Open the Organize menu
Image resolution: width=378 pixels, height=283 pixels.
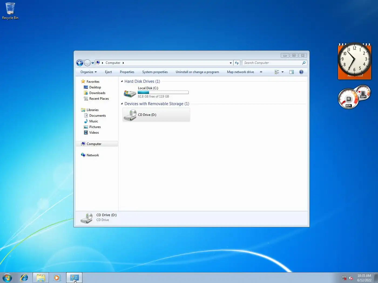coord(89,72)
